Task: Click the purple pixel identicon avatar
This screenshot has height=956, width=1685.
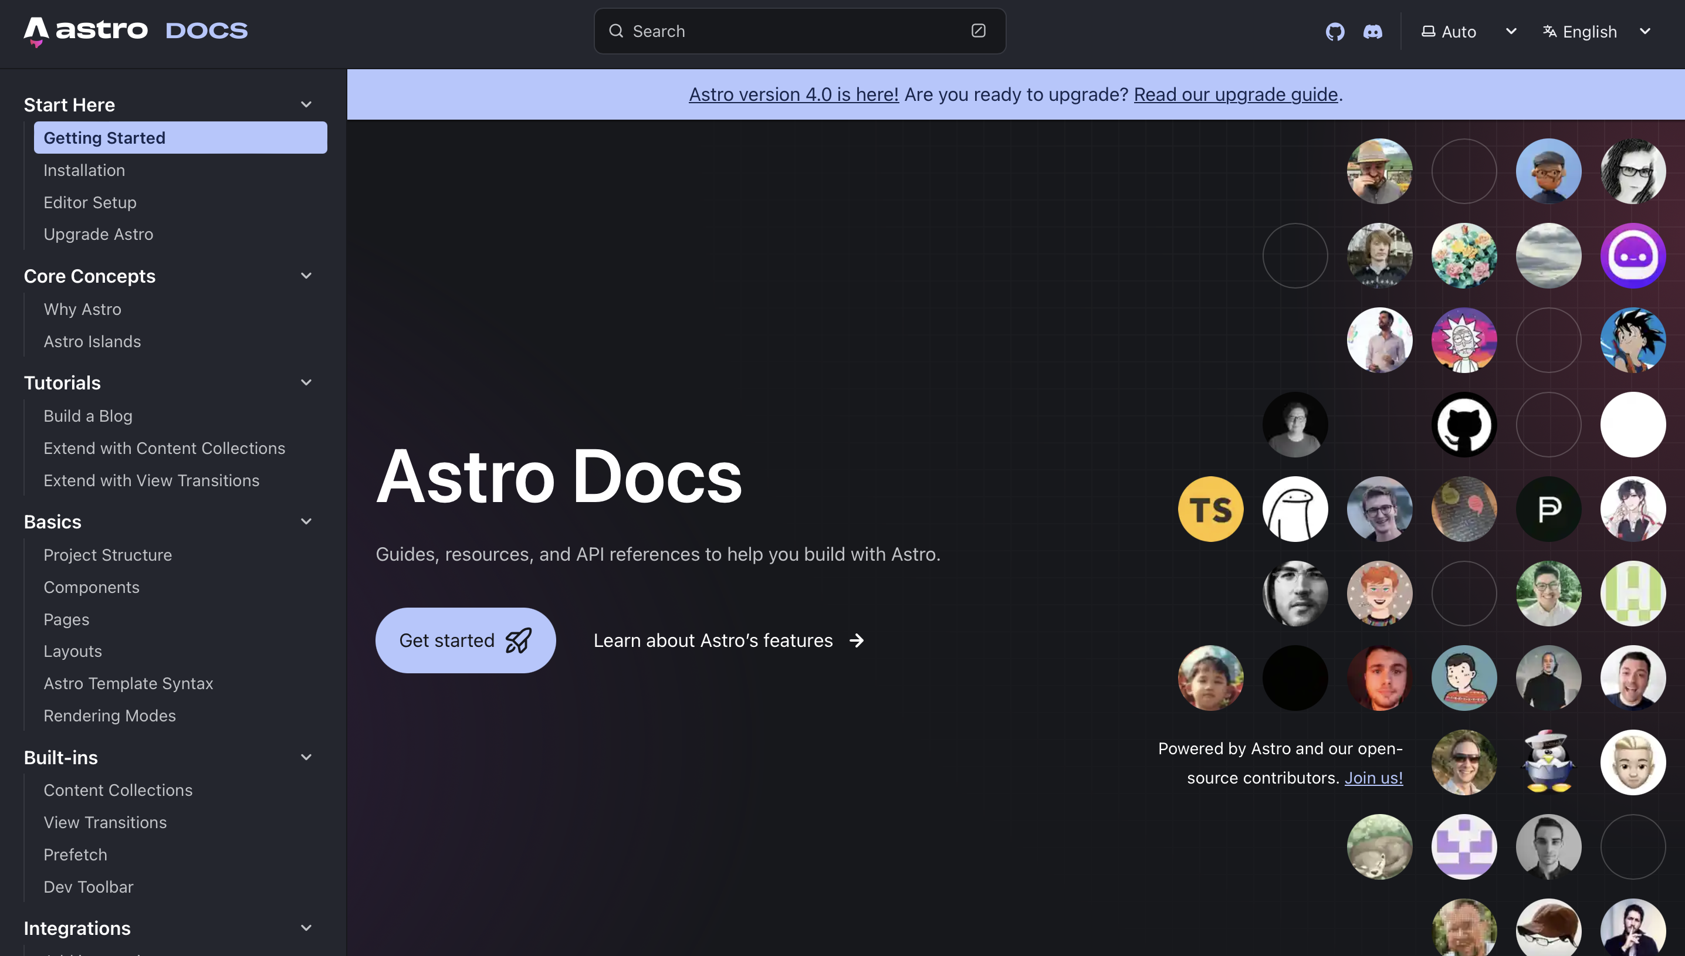Action: tap(1464, 846)
